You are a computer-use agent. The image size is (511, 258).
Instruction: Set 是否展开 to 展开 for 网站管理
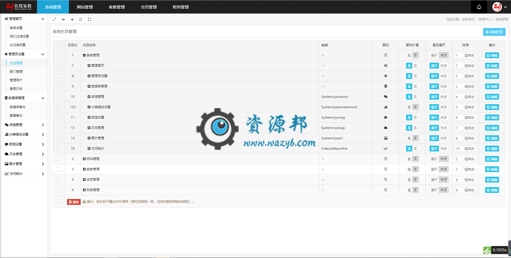tap(434, 159)
